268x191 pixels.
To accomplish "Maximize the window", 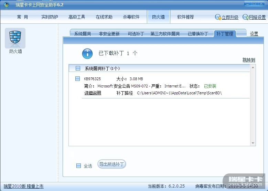I will coord(254,4).
